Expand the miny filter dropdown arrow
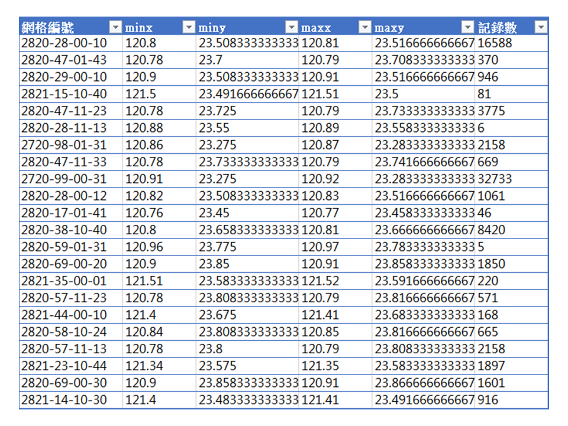Image resolution: width=568 pixels, height=426 pixels. coord(291,27)
